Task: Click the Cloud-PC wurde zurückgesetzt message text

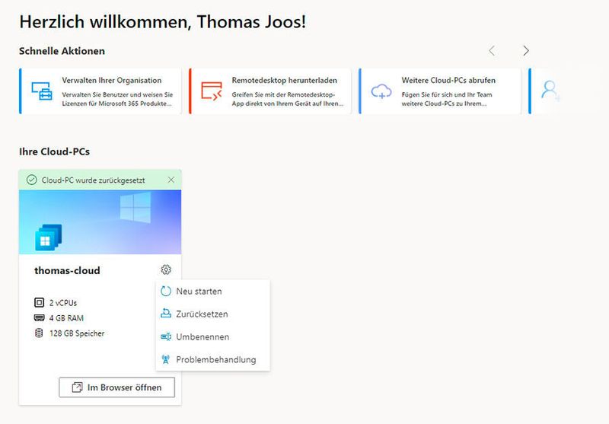Action: [x=93, y=180]
